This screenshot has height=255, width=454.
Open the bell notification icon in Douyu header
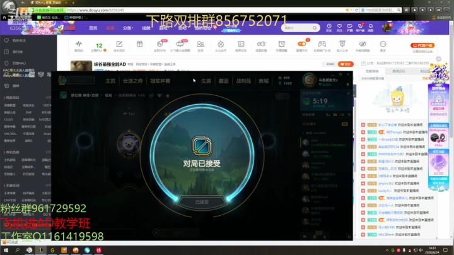371,27
